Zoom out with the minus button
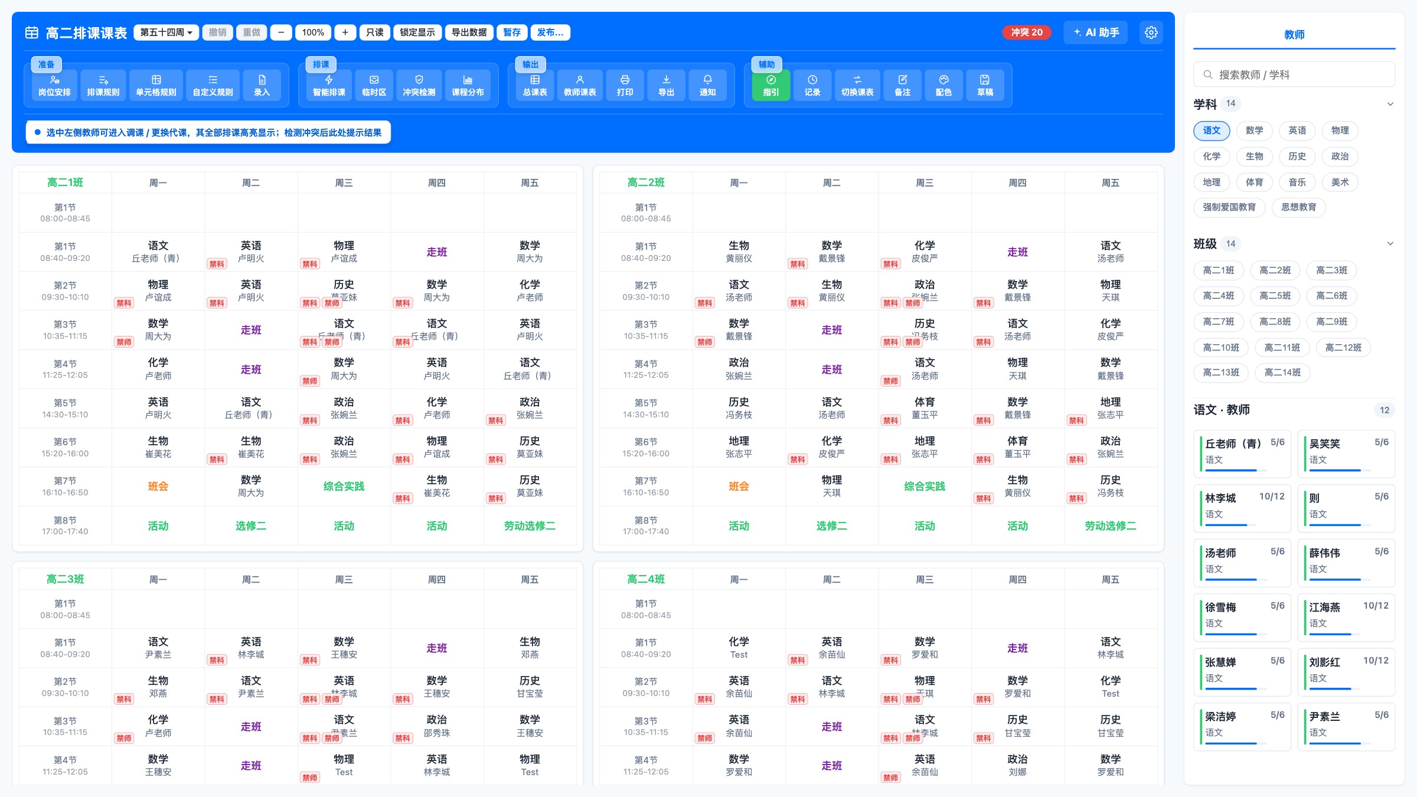This screenshot has height=797, width=1417. (281, 32)
